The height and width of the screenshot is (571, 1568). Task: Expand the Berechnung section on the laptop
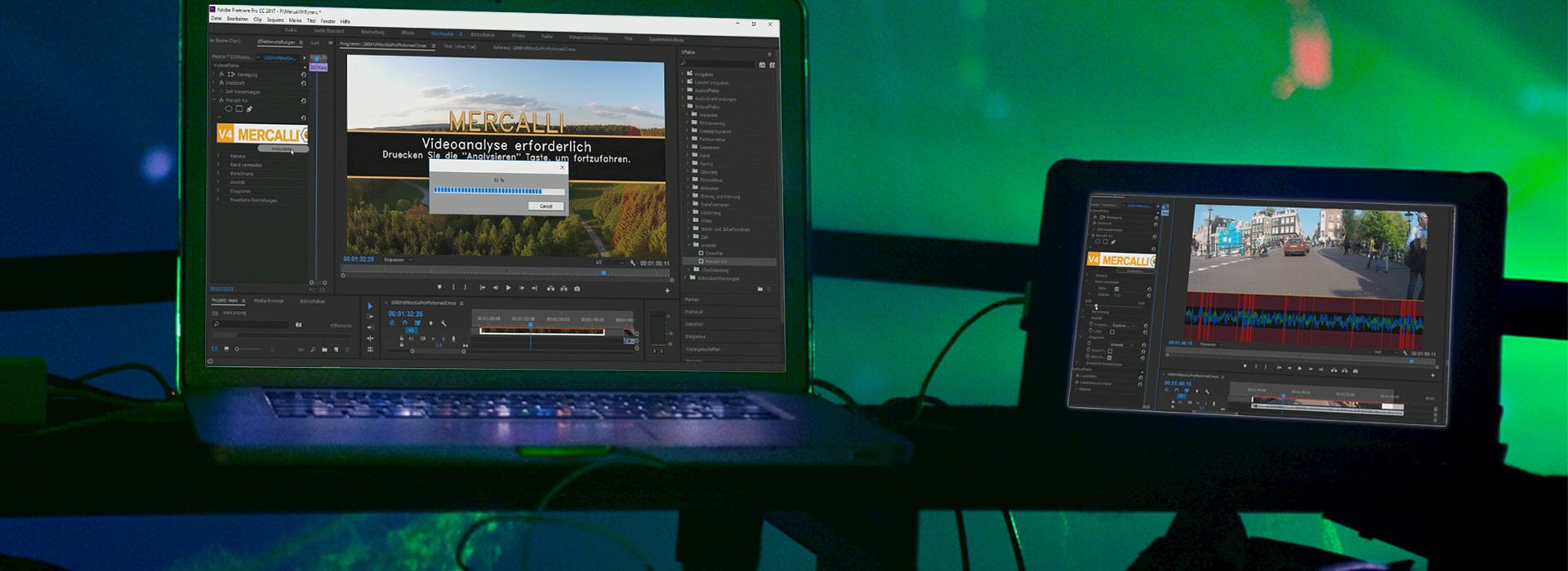coord(218,174)
